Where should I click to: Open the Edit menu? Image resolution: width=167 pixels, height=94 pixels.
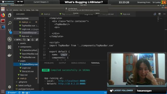[x=11, y=10]
